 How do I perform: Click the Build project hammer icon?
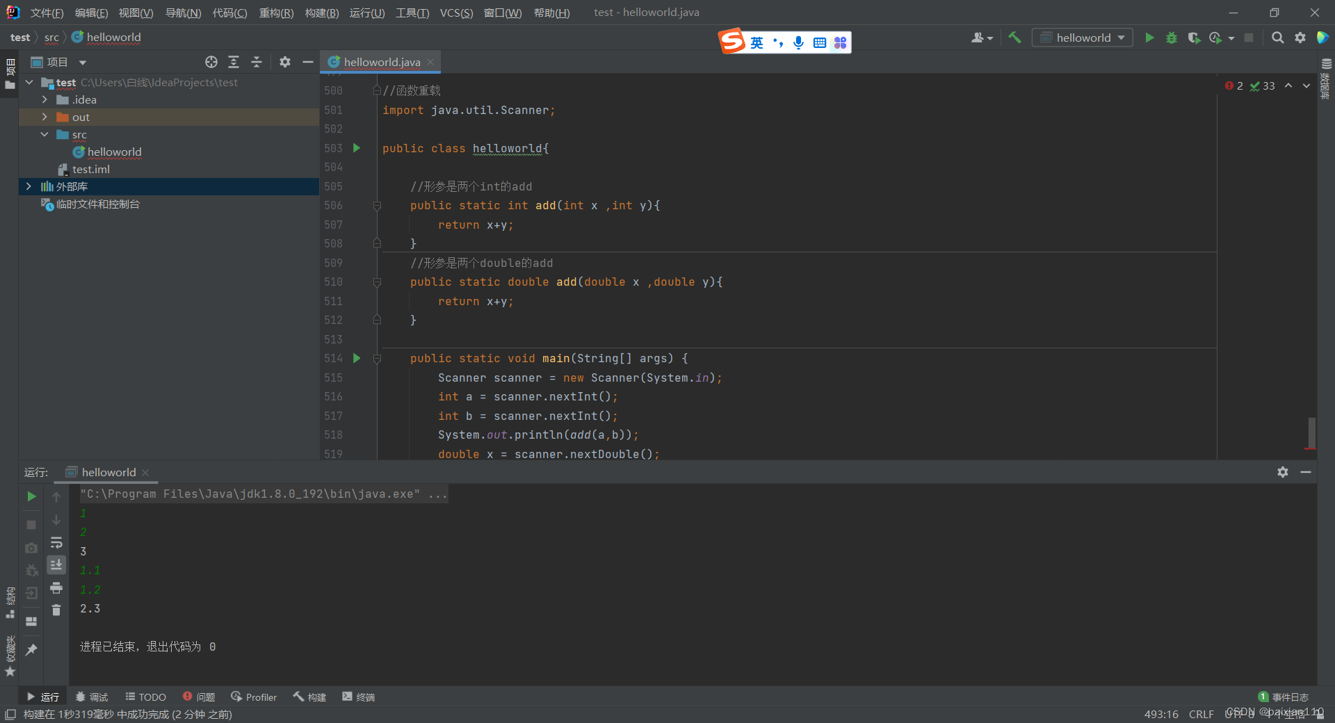point(1014,38)
